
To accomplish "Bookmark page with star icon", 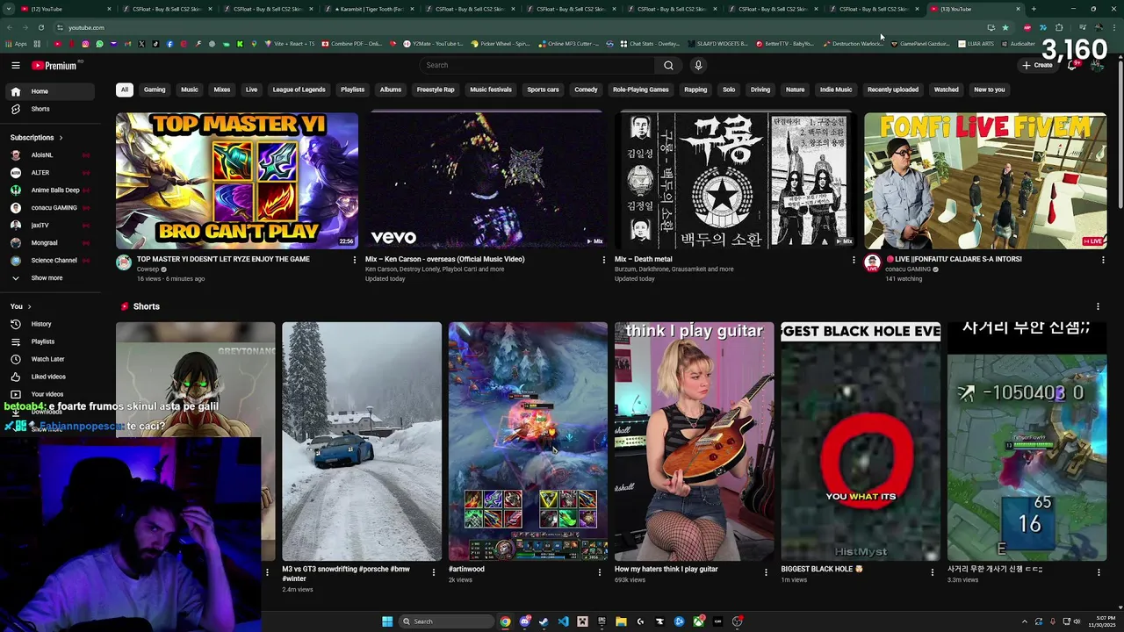I will click(x=1005, y=27).
